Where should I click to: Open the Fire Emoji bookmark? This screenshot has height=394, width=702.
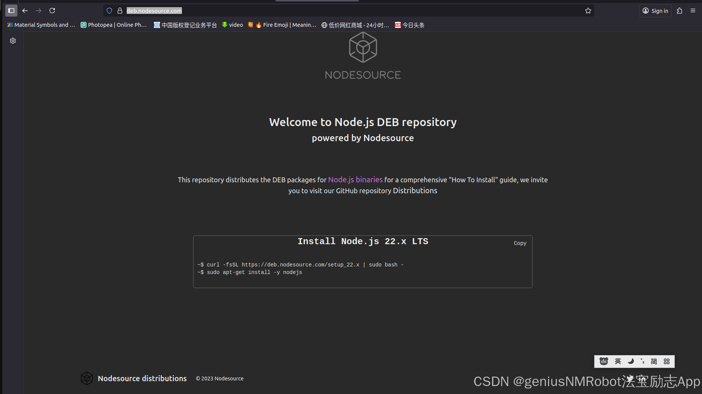tap(282, 25)
